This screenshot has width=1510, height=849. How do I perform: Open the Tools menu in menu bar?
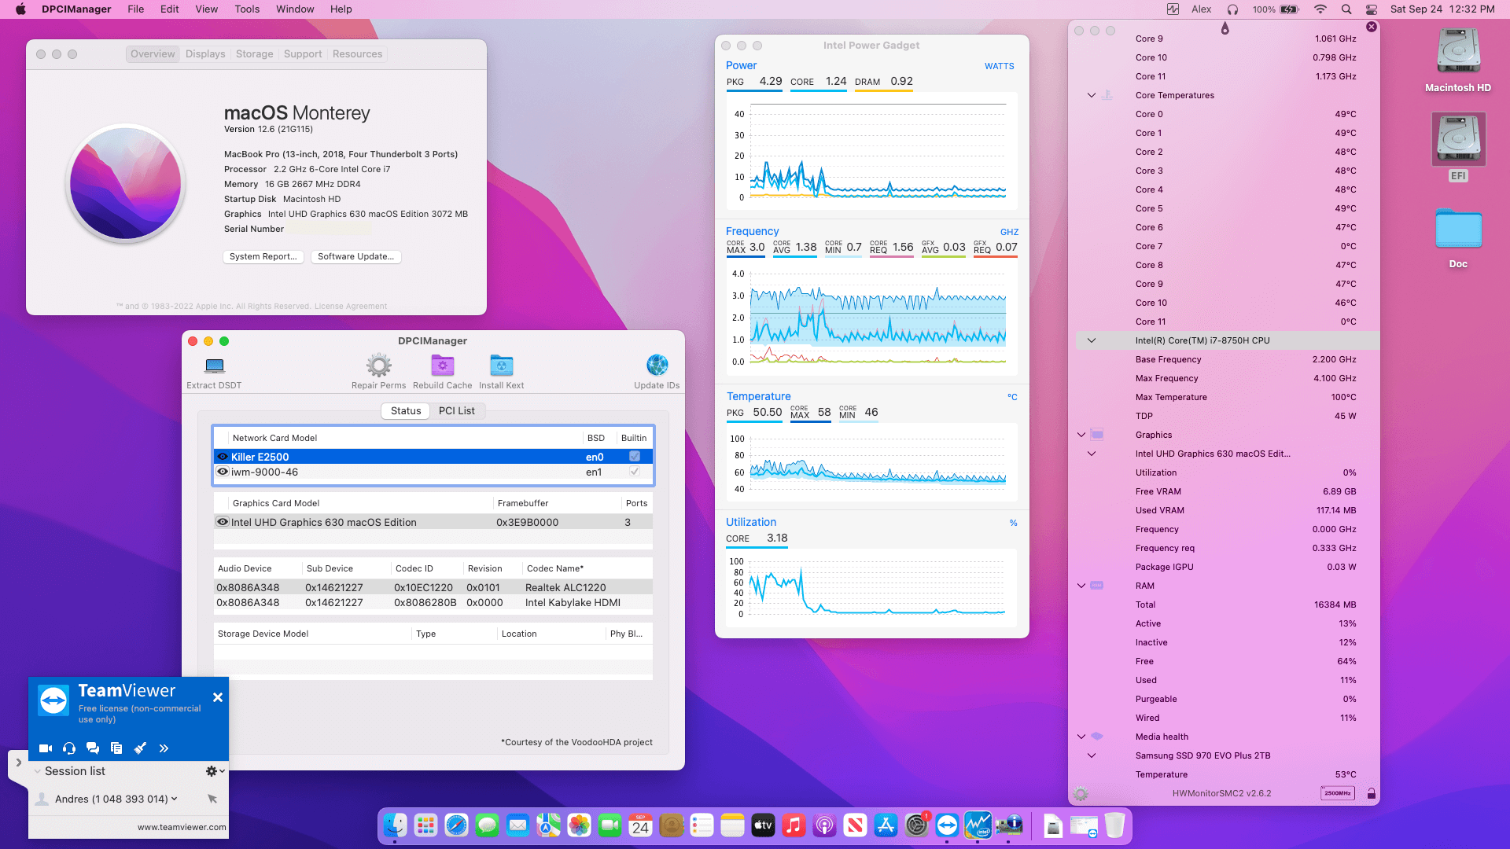tap(247, 9)
